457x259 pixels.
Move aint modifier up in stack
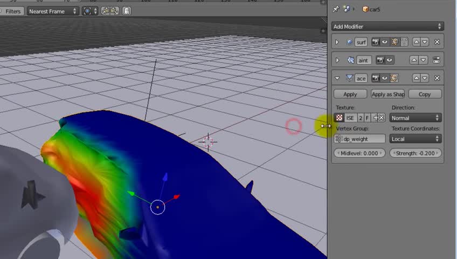pyautogui.click(x=414, y=60)
